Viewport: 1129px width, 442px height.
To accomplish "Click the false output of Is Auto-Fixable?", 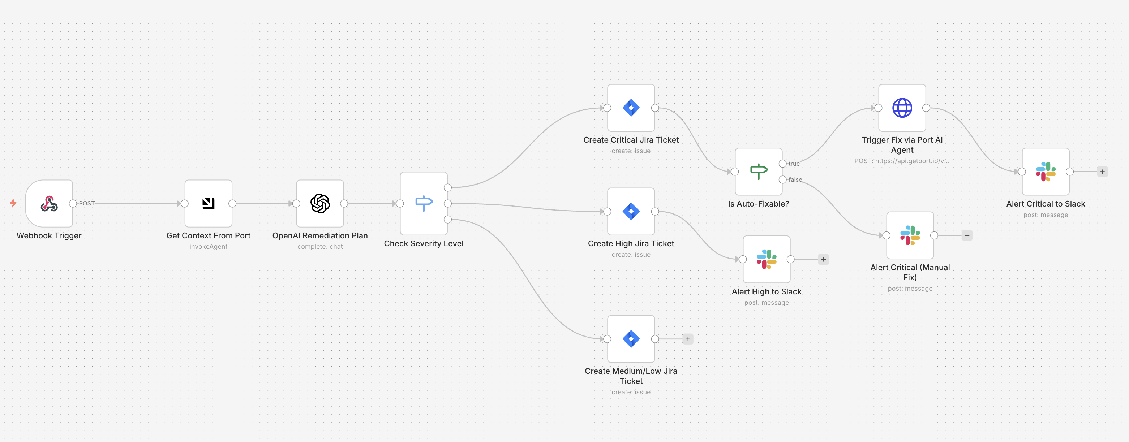I will (x=783, y=179).
